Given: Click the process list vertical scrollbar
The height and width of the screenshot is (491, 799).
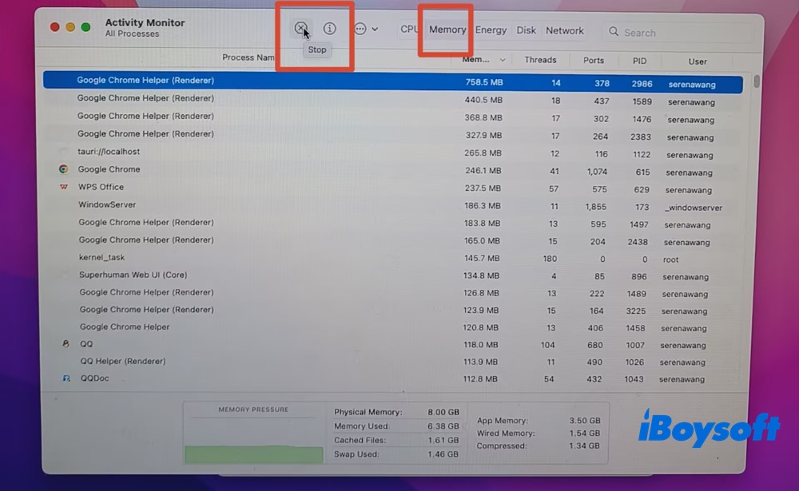Looking at the screenshot, I should pyautogui.click(x=757, y=81).
